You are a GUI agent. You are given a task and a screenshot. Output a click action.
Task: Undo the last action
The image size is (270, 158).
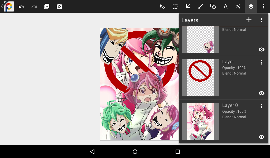(21, 7)
